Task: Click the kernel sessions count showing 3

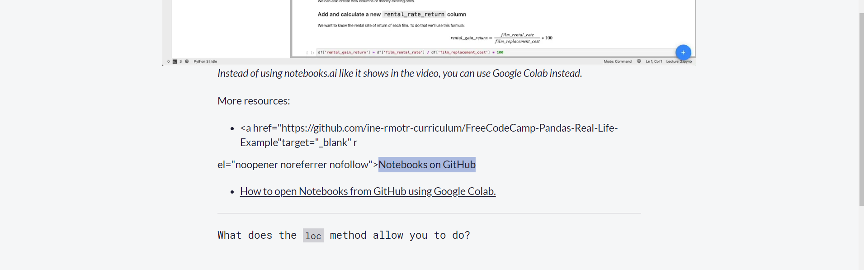Action: [x=180, y=61]
